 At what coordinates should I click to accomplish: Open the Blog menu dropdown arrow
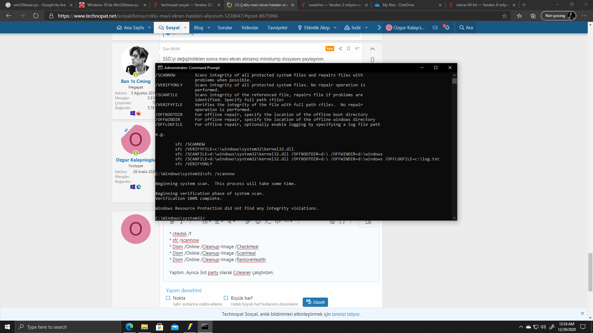pos(209,28)
